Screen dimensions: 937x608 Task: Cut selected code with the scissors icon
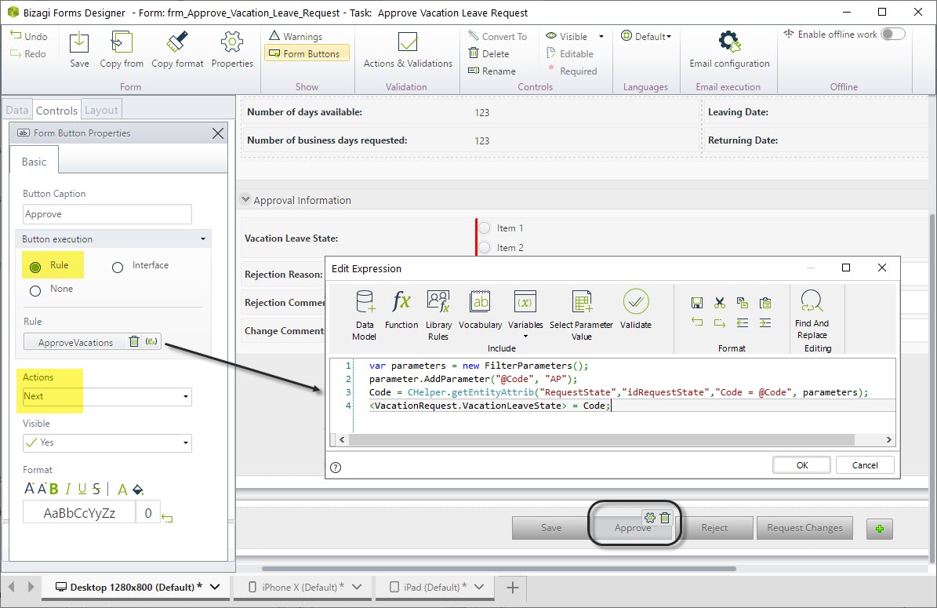point(720,303)
